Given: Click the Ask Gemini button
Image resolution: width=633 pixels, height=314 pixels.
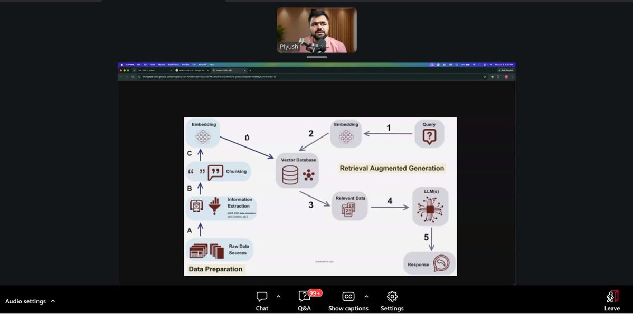Looking at the screenshot, I should [505, 70].
